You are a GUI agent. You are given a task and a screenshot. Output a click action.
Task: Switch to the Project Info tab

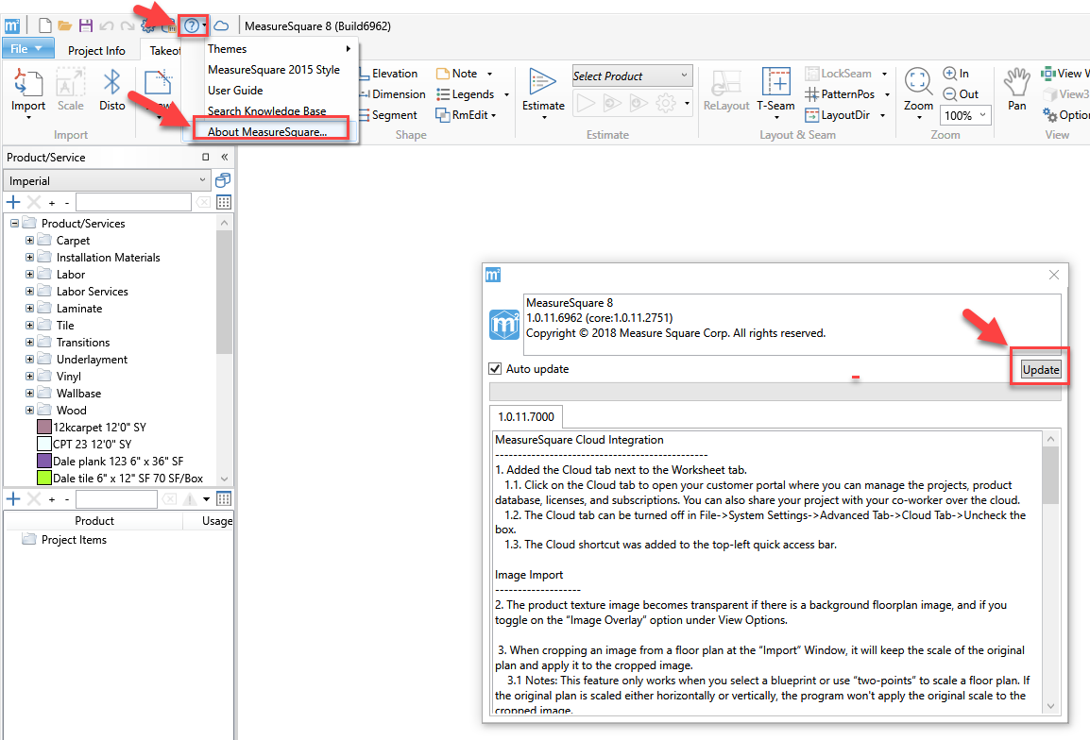pos(96,51)
